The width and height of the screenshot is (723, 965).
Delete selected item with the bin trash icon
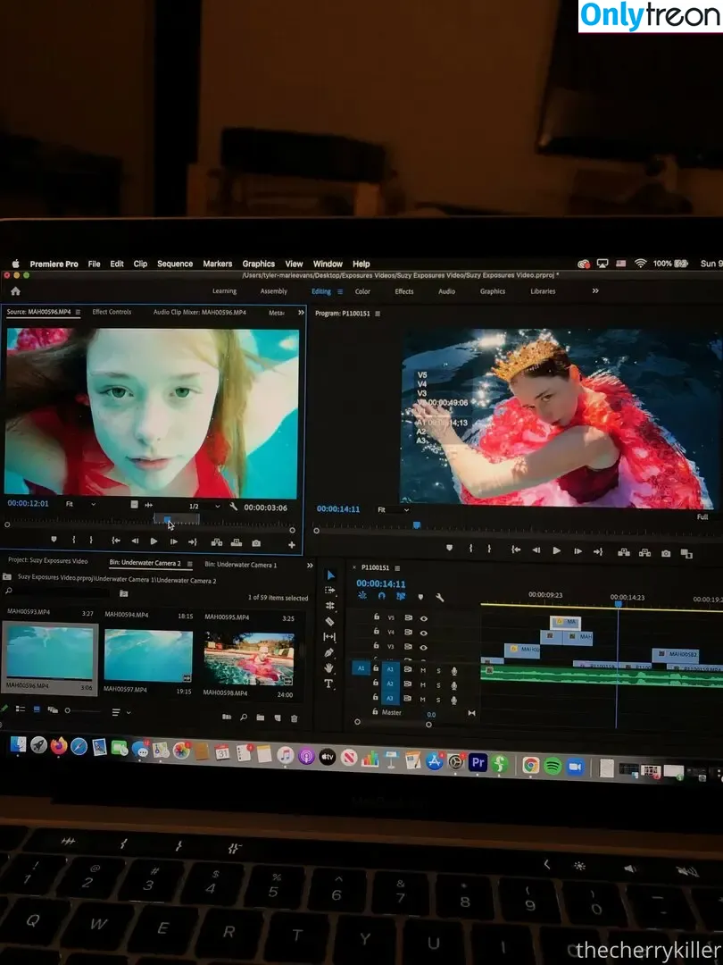[x=295, y=717]
